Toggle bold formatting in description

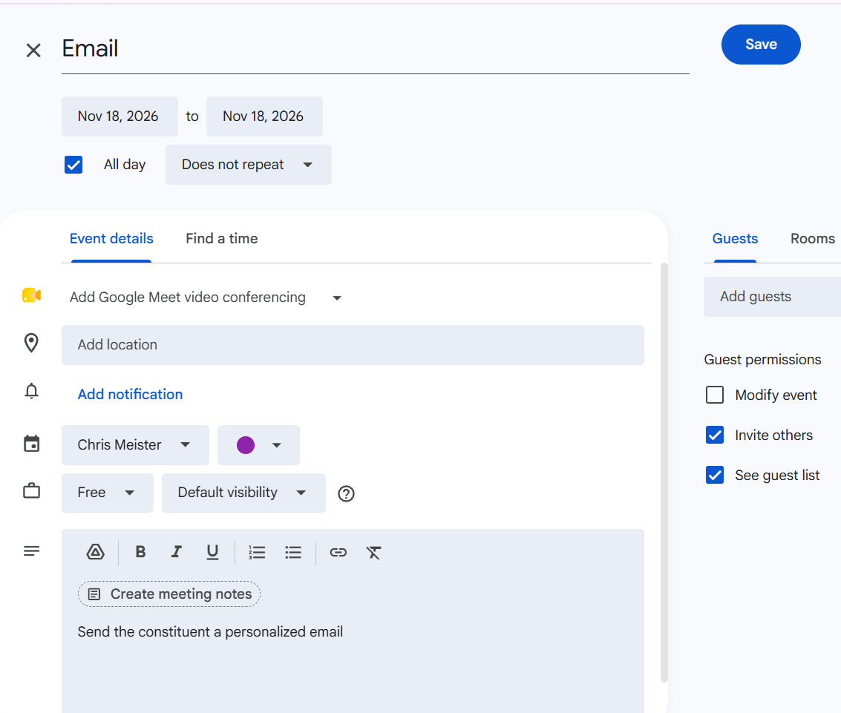tap(140, 552)
